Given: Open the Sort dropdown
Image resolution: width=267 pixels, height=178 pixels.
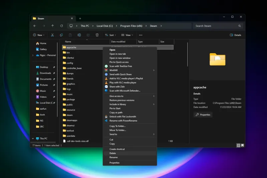Looking at the screenshot, I should point(111,35).
